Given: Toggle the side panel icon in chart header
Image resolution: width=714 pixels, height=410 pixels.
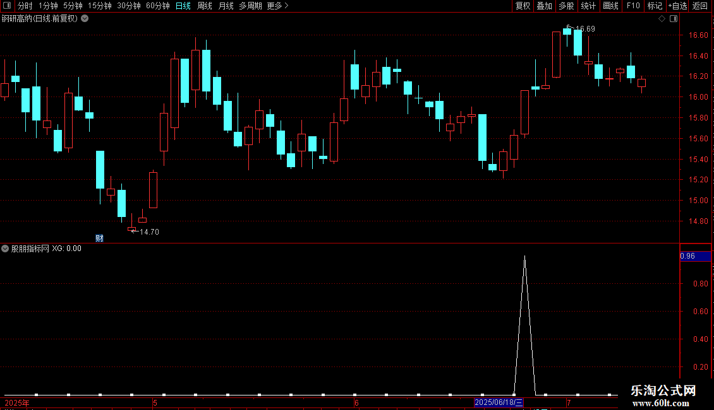Looking at the screenshot, I should tap(674, 19).
